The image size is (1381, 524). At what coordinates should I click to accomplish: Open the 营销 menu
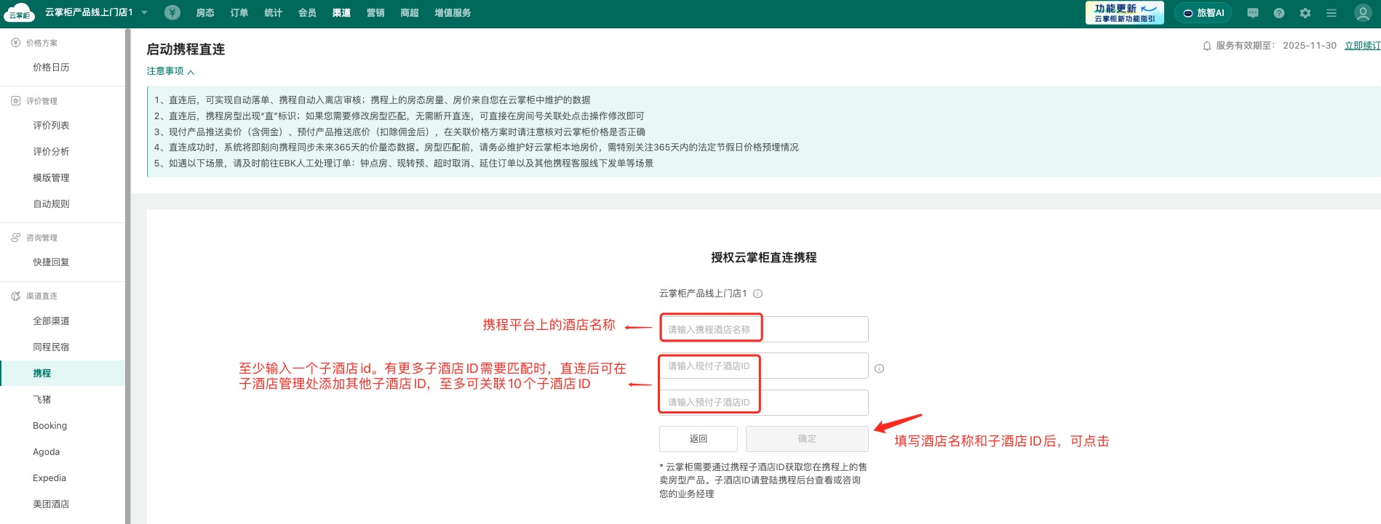(375, 13)
